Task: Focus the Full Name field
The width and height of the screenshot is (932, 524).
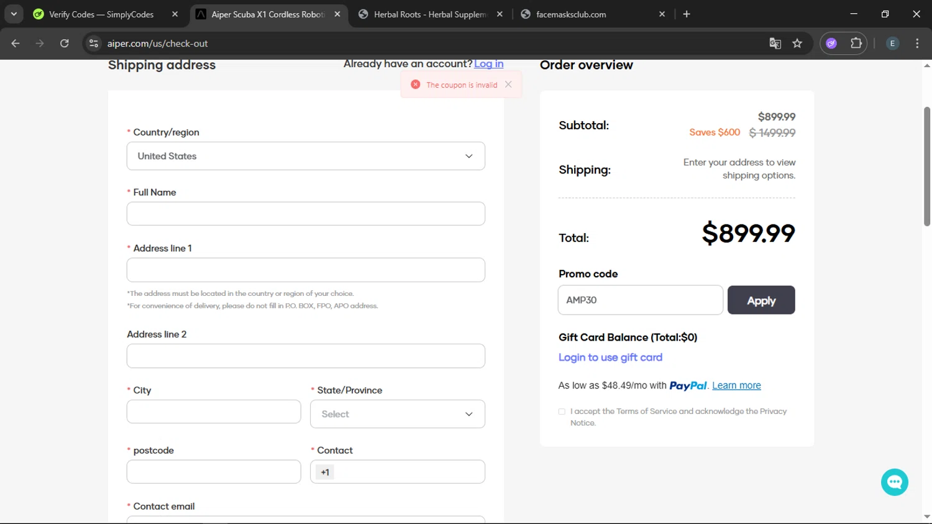Action: click(x=306, y=214)
